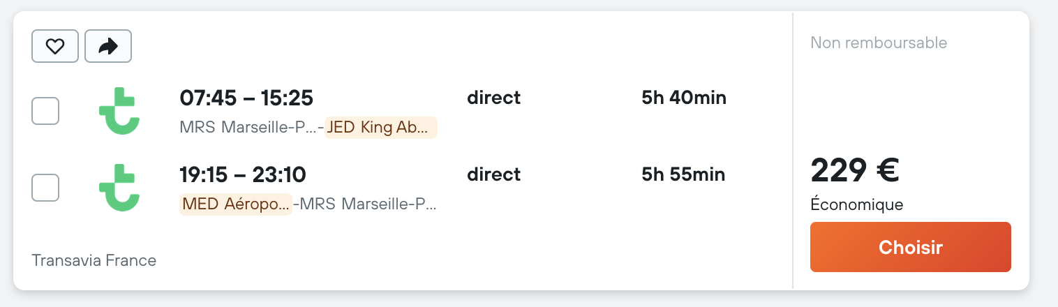Click the 5h 55min flight duration

coord(683,174)
